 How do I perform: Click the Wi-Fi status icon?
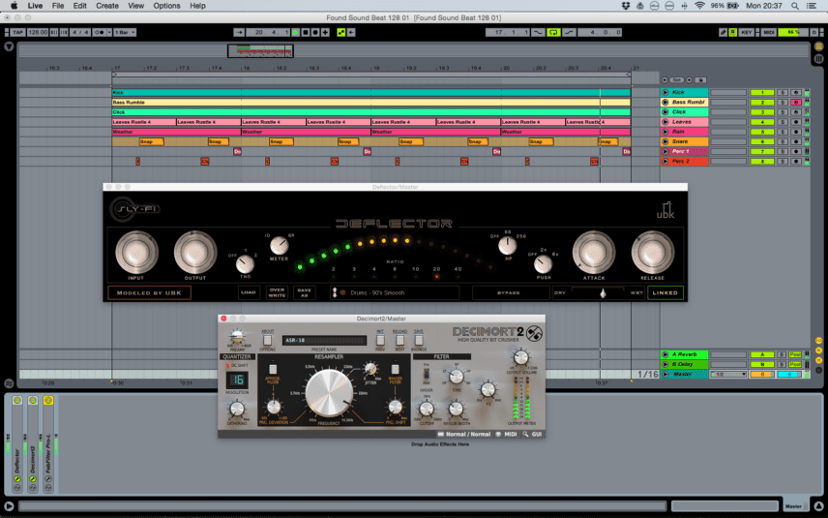[x=699, y=6]
